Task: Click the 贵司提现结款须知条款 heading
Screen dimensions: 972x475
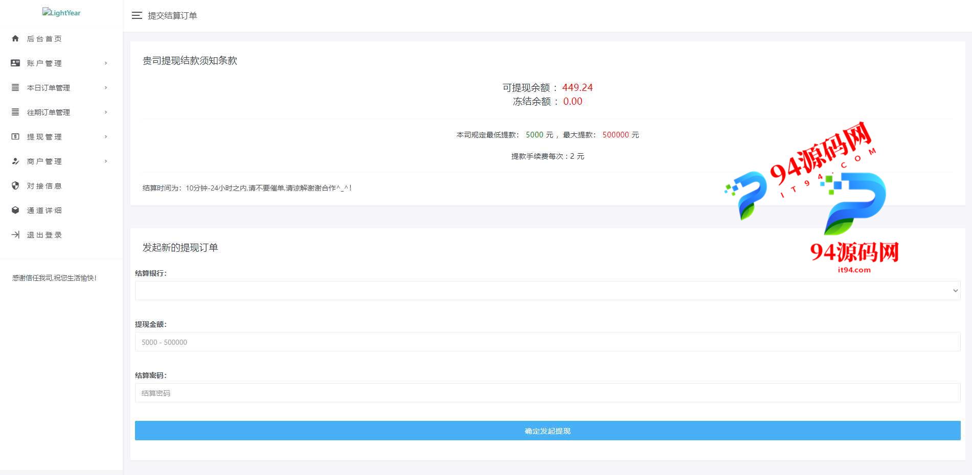Action: [190, 61]
